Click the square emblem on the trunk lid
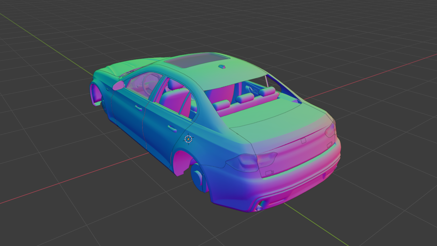 (x=304, y=141)
